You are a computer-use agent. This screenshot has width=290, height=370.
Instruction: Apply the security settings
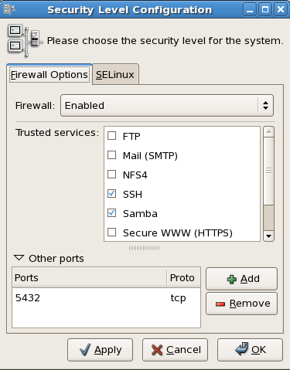pyautogui.click(x=101, y=350)
